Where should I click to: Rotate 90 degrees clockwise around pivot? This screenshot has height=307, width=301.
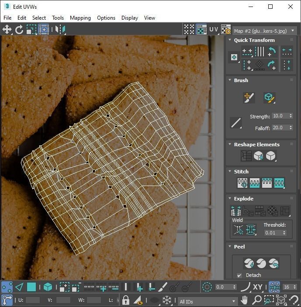coord(272,65)
